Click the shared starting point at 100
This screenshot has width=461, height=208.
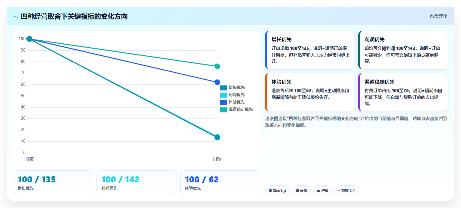click(x=29, y=39)
